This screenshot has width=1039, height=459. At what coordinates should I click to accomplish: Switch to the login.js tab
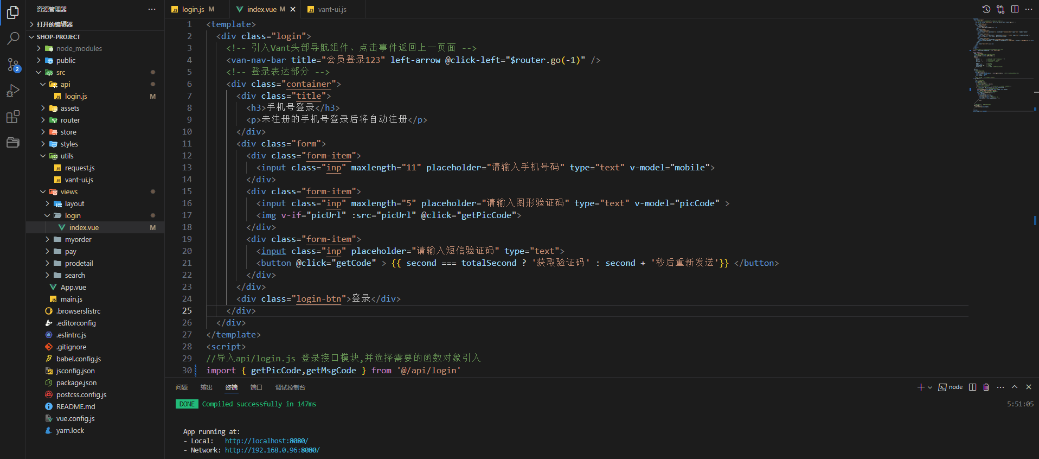tap(193, 9)
